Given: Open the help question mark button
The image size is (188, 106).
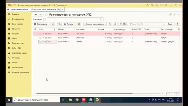Looking at the screenshot, I should tap(178, 24).
